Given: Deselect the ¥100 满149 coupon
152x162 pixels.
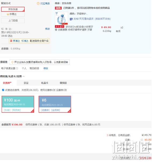Looking at the screenshot, I should (18, 104).
